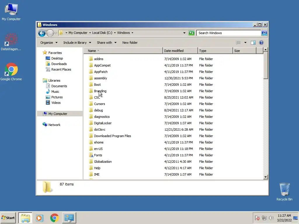The image size is (299, 224).
Task: Click the Action Center flag tray icon
Action: (257, 218)
